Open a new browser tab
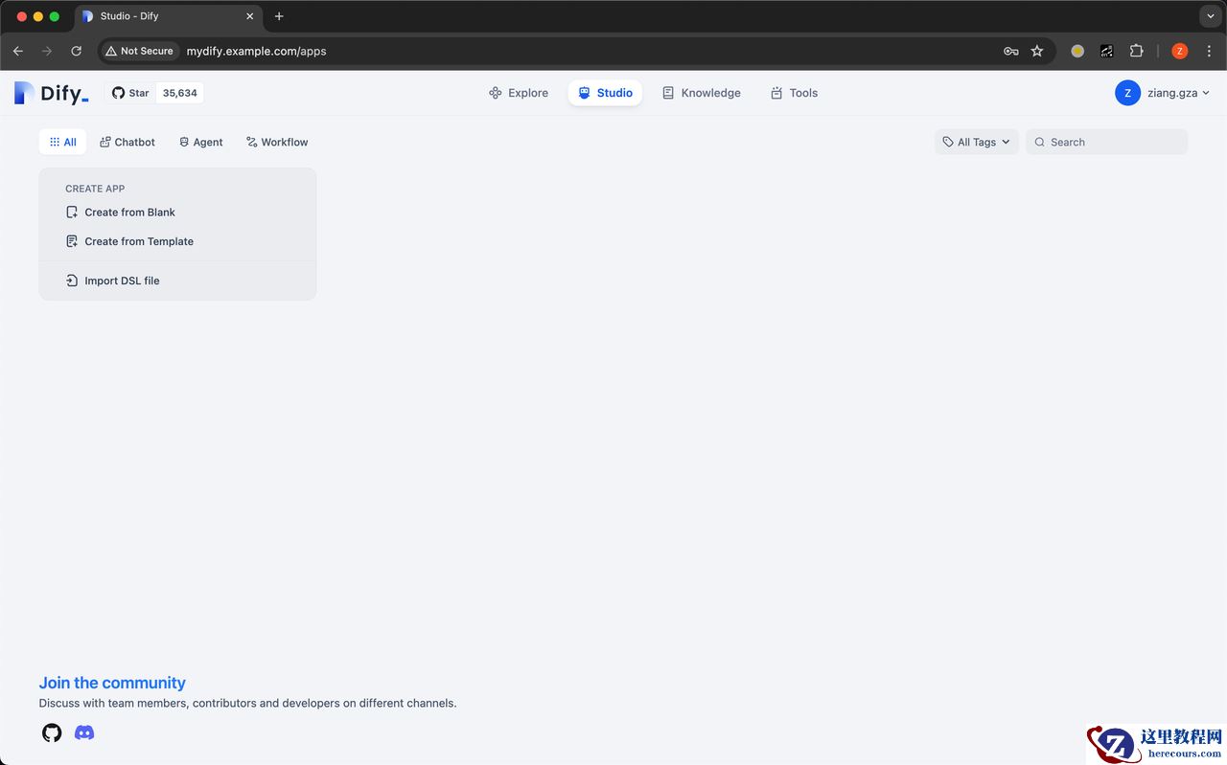Screen dimensions: 1227x765 279,16
